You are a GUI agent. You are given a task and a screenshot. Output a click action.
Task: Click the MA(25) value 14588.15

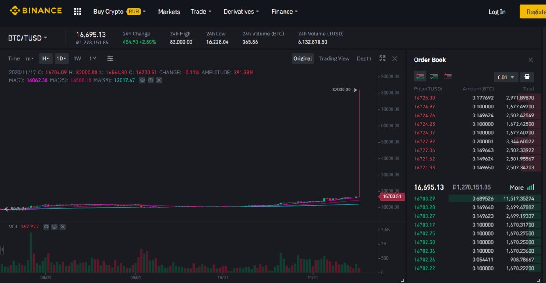[81, 80]
